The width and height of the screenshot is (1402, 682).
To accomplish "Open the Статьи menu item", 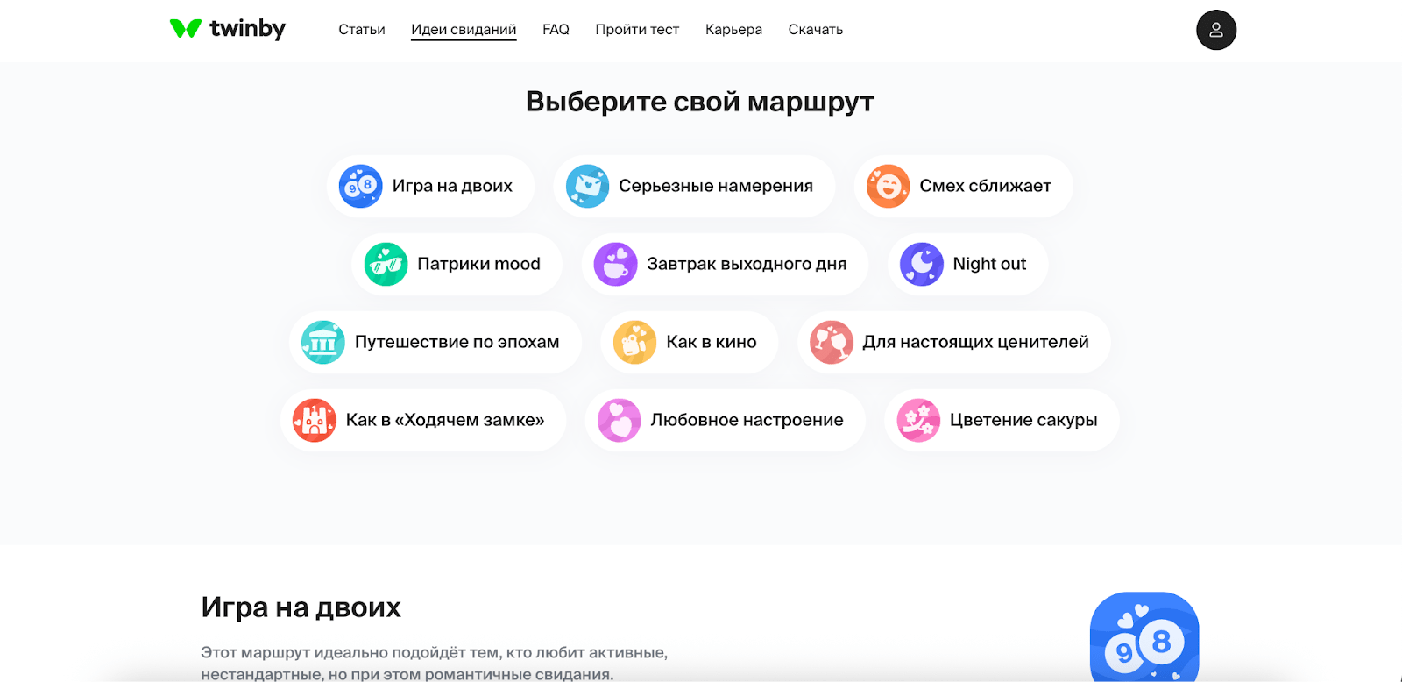I will [361, 30].
